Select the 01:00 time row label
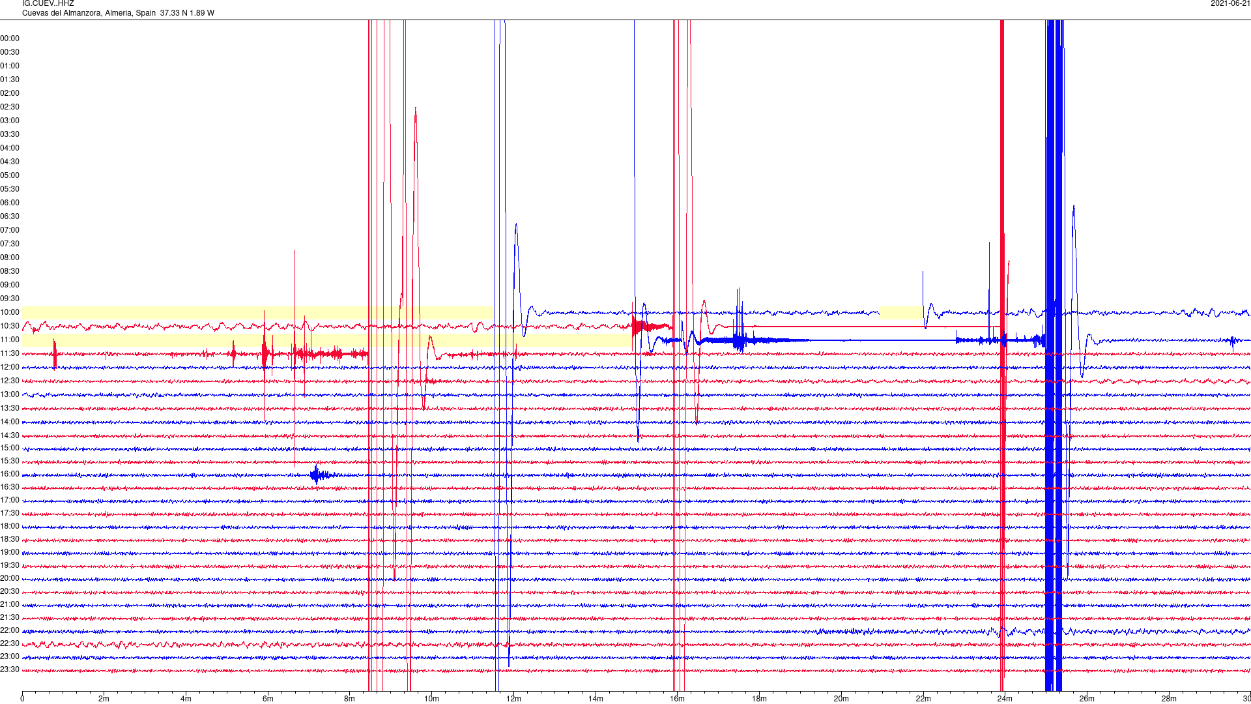 coord(10,66)
